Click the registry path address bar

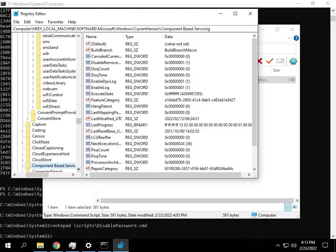click(x=134, y=29)
